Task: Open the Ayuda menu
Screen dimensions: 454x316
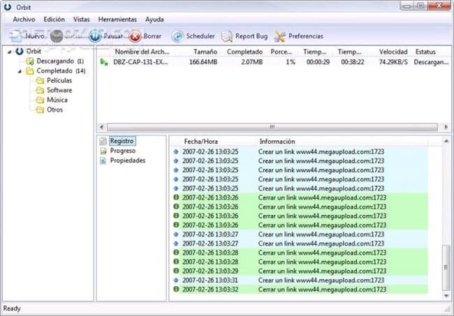Action: (x=154, y=20)
